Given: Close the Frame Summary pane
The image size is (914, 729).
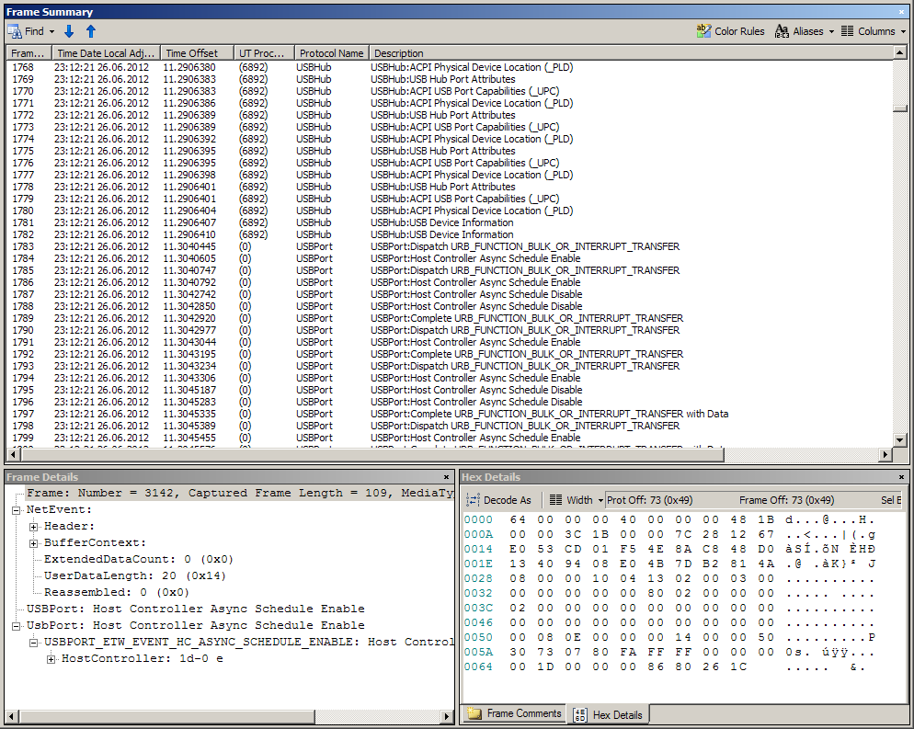Looking at the screenshot, I should (x=901, y=12).
